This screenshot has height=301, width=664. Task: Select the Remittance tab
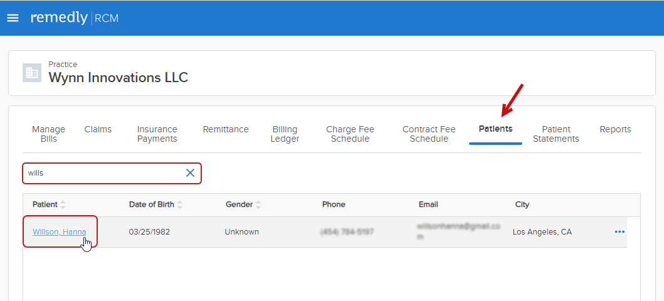click(226, 129)
